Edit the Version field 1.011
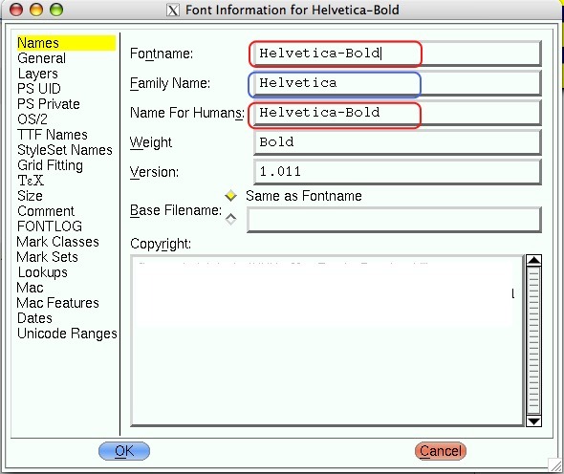 pyautogui.click(x=397, y=172)
